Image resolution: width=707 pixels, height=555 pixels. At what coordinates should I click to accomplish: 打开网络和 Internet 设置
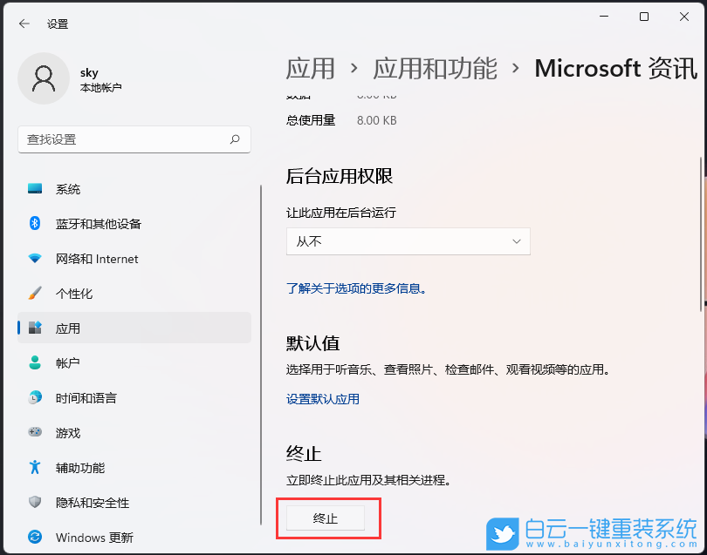(x=35, y=258)
